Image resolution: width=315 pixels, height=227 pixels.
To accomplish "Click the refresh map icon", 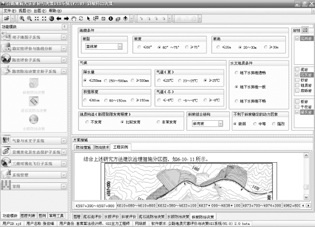I will pos(81,19).
